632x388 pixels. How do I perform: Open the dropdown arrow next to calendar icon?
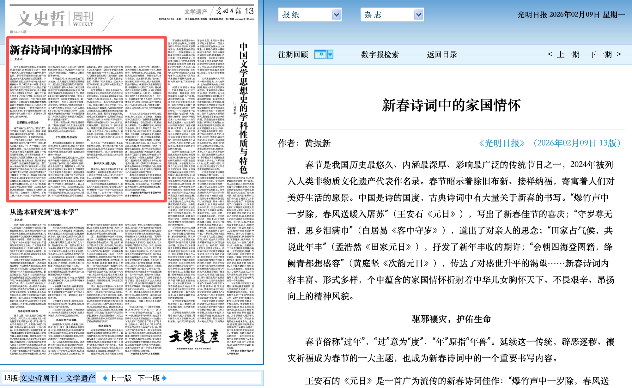pyautogui.click(x=330, y=55)
